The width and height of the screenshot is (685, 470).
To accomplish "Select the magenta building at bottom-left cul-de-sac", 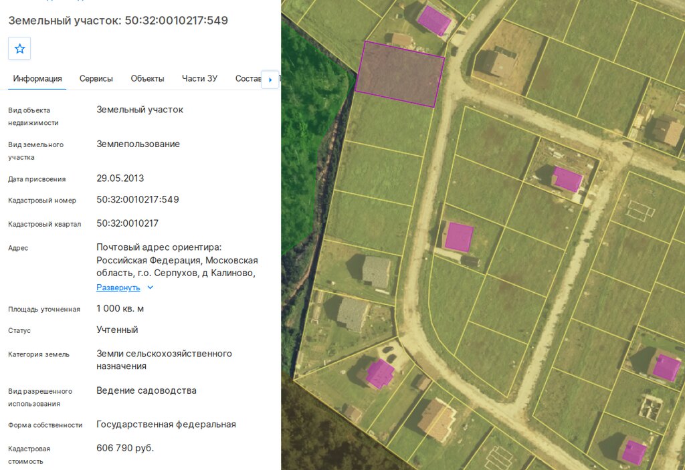I will pyautogui.click(x=380, y=374).
